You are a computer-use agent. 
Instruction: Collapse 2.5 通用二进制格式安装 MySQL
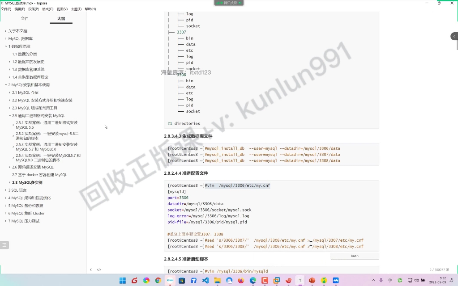tap(9, 116)
